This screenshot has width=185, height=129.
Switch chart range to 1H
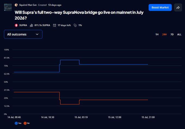(x=157, y=35)
